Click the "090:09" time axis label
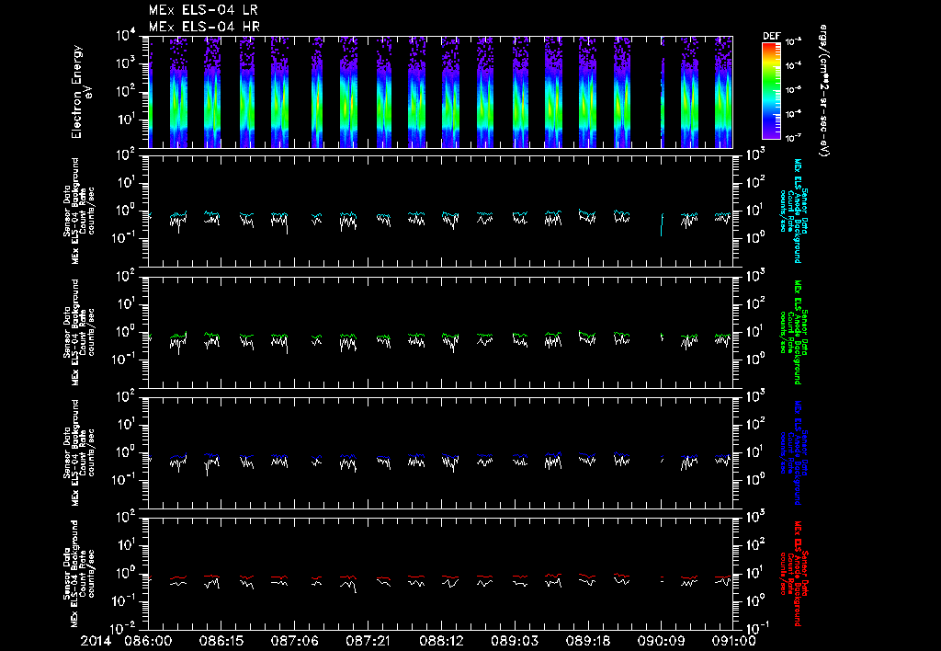This screenshot has height=651, width=941. point(661,641)
